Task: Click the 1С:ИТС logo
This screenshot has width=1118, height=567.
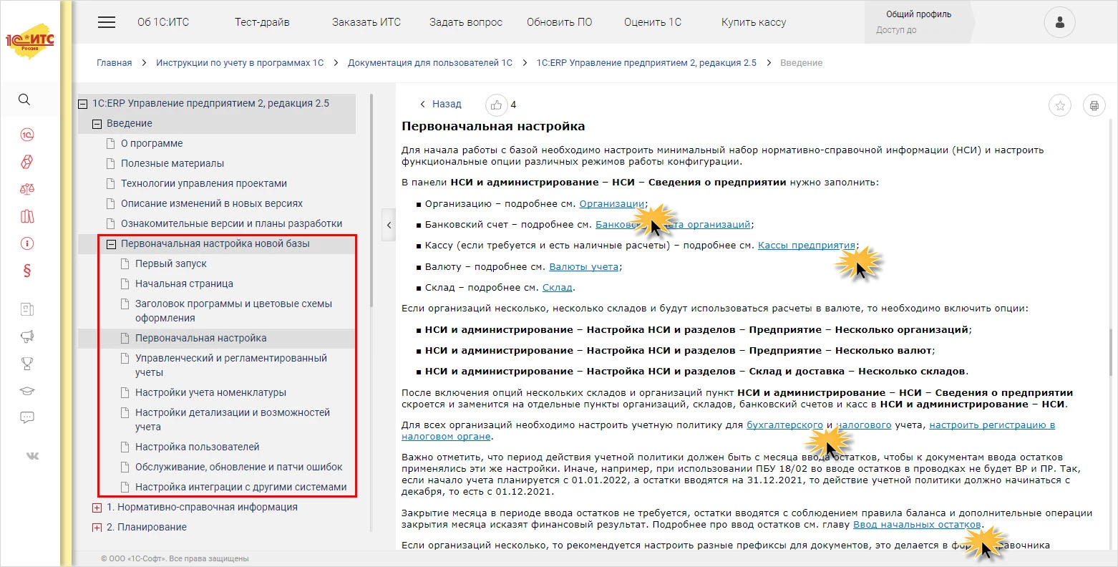Action: (30, 42)
